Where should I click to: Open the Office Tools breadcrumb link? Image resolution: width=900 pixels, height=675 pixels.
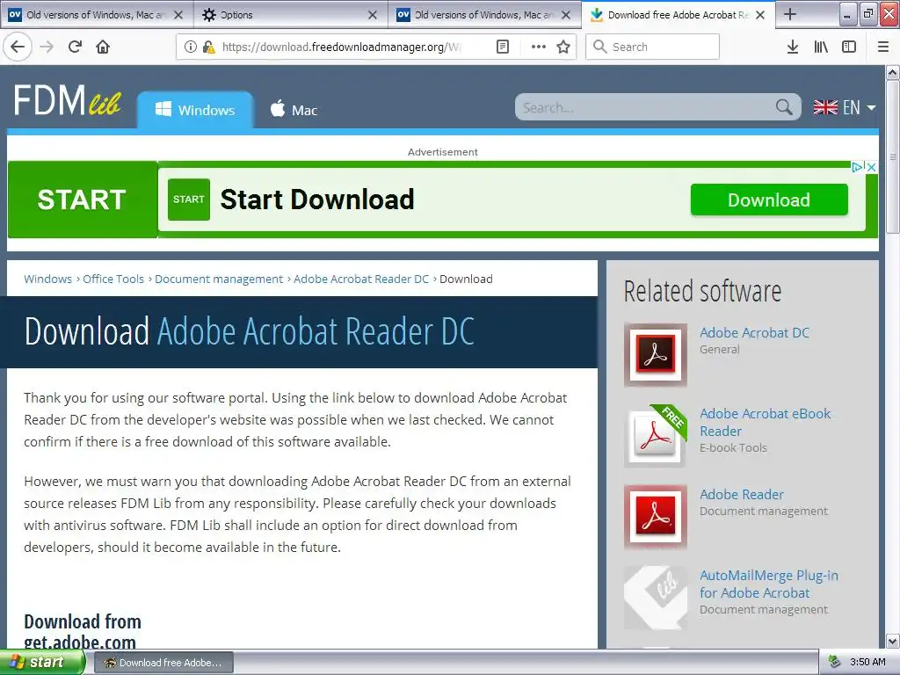[113, 279]
